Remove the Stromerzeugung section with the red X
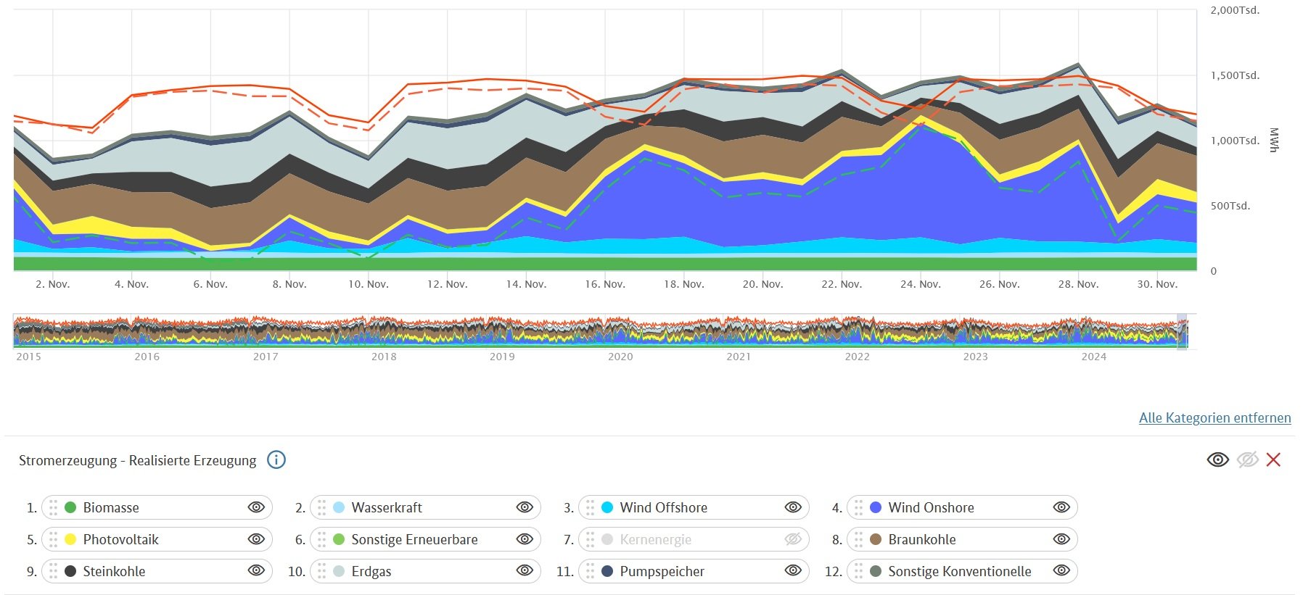Screen dimensions: 1303x595 coord(1273,459)
